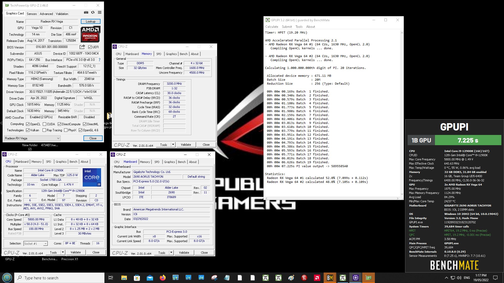The image size is (504, 283).
Task: Click the ENG language indicator
Action: (x=467, y=278)
